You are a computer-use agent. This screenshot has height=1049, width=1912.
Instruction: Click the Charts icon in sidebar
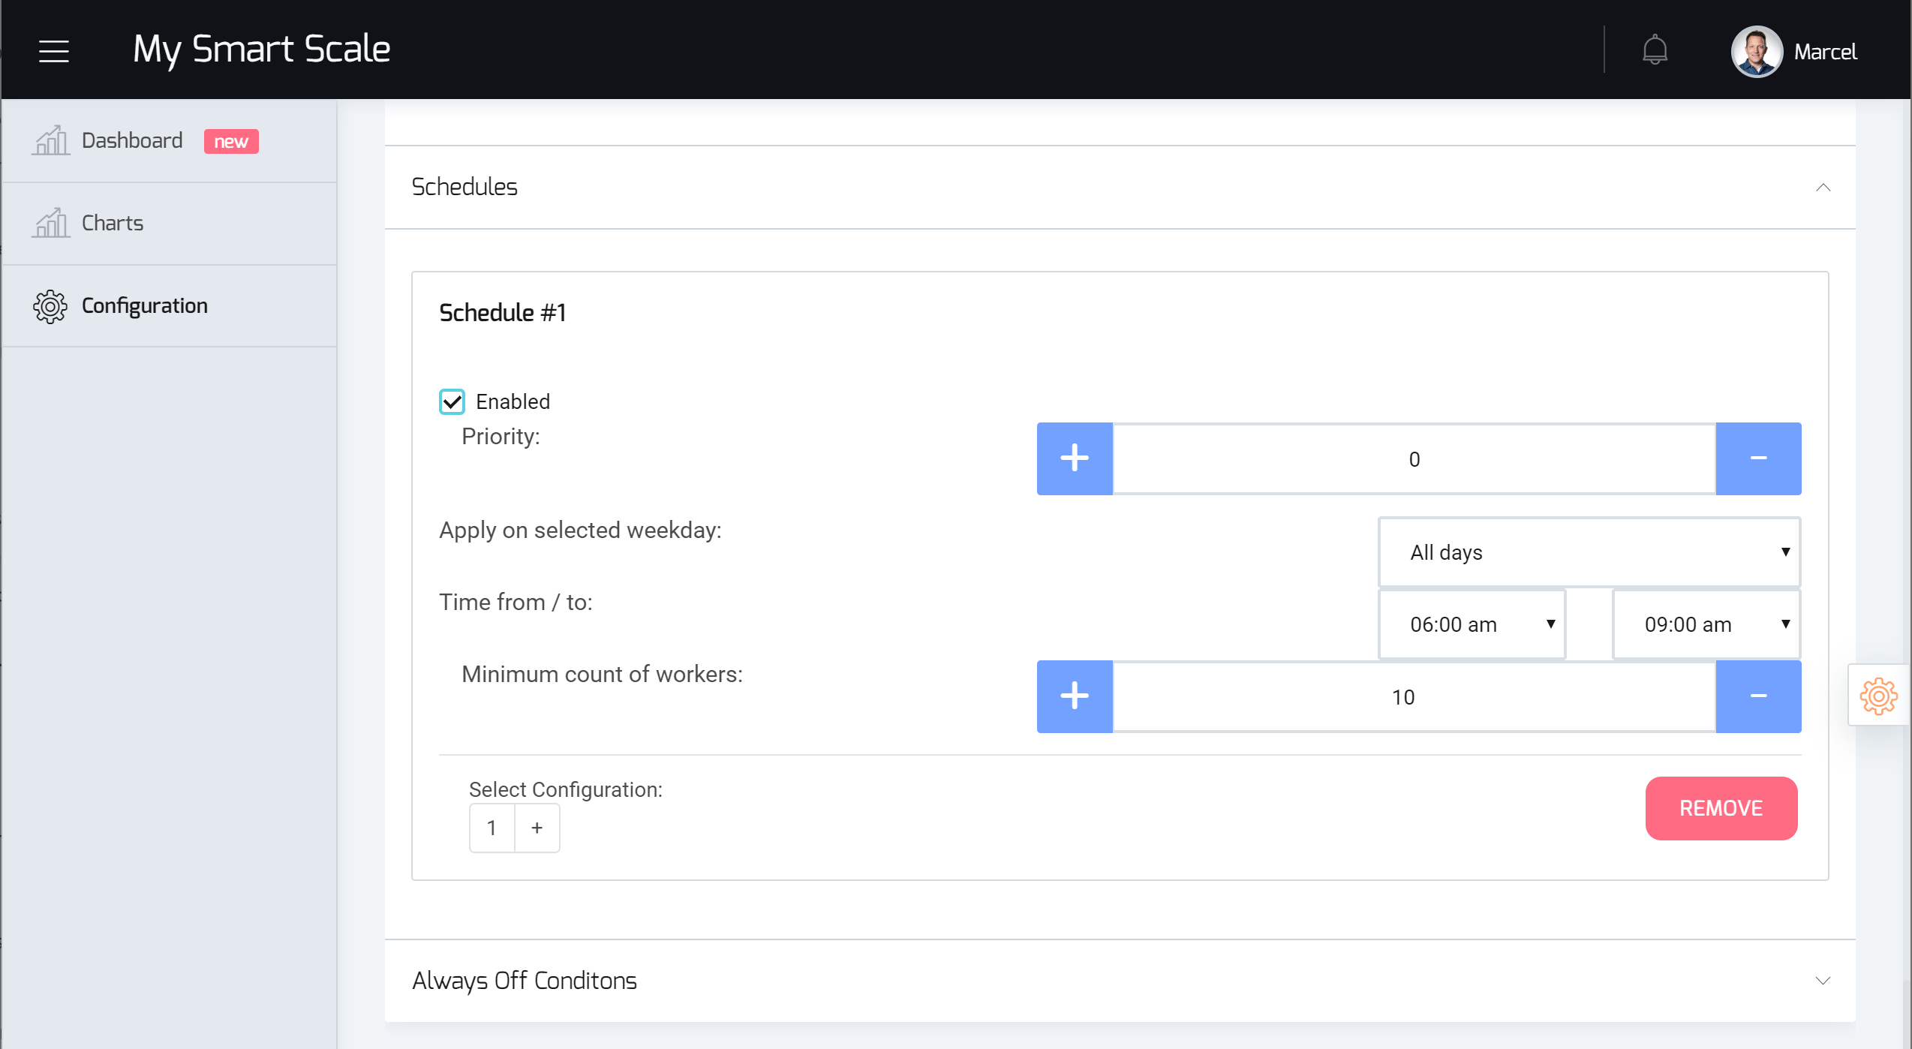(x=51, y=223)
